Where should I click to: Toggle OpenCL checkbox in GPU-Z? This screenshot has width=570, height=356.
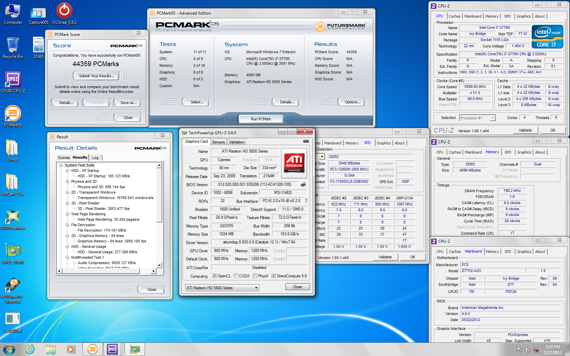(x=214, y=276)
